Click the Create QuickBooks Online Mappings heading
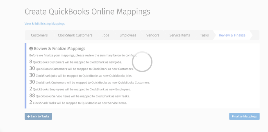 click(x=87, y=12)
